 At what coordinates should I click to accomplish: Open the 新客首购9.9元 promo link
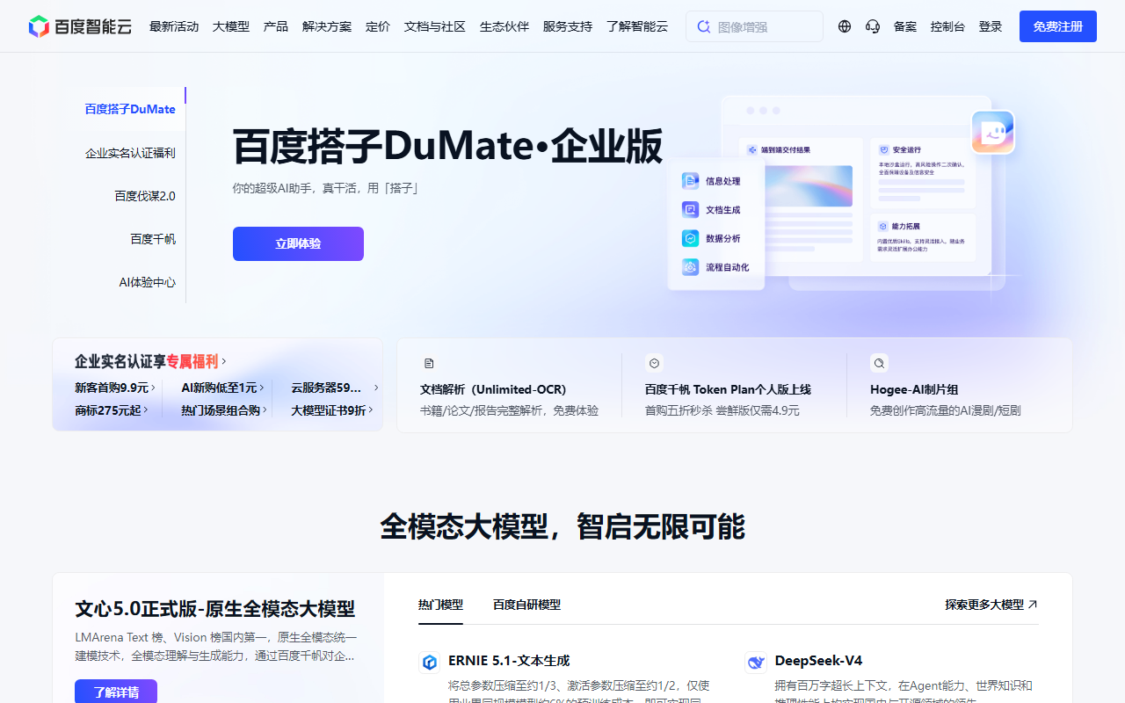pos(115,388)
